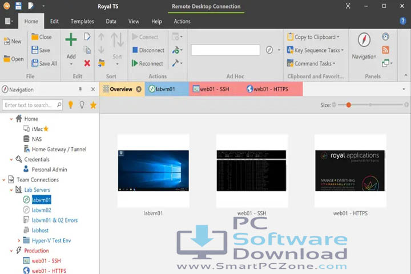Screen dimensions: 411x274
Task: Move item up with the up arrow
Action: (101, 37)
